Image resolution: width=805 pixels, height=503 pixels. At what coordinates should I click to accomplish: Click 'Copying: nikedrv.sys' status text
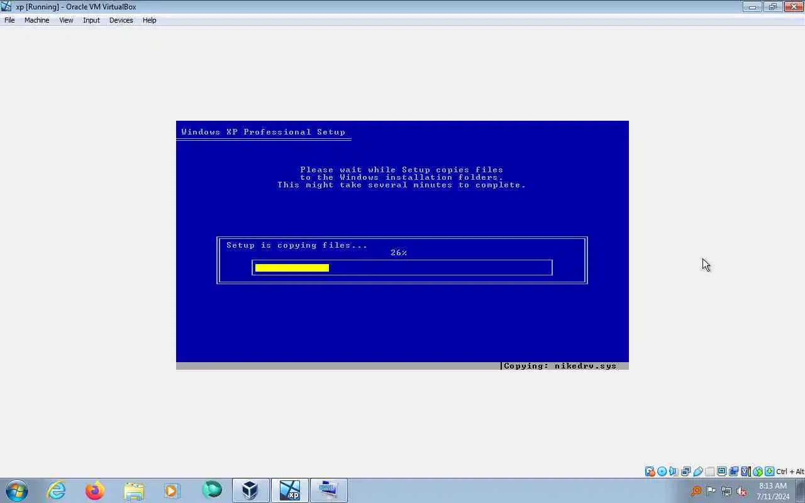point(560,366)
